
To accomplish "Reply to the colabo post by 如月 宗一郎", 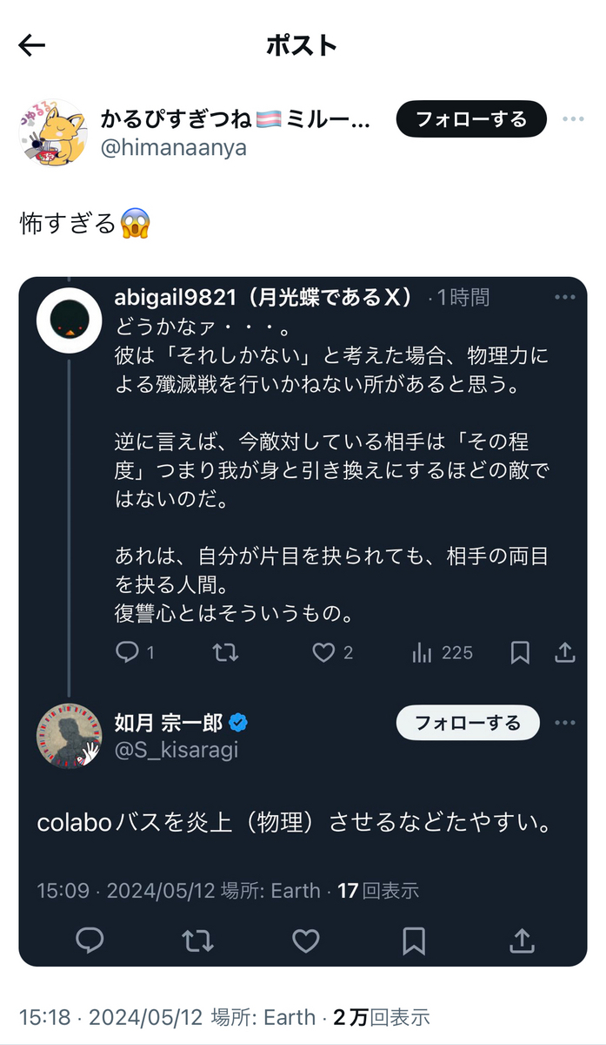I will (90, 940).
